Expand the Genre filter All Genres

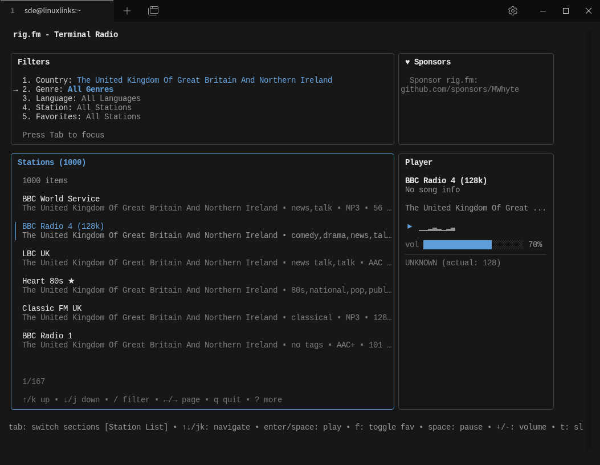click(x=90, y=90)
